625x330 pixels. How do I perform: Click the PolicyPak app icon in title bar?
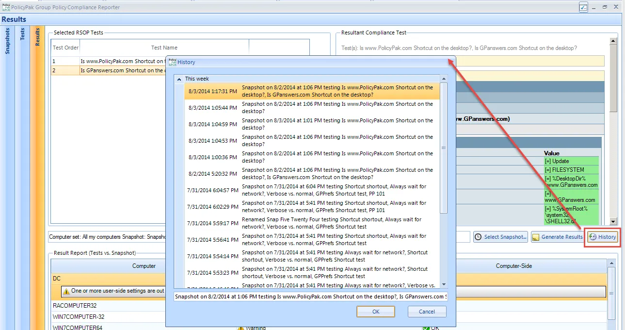(x=6, y=7)
